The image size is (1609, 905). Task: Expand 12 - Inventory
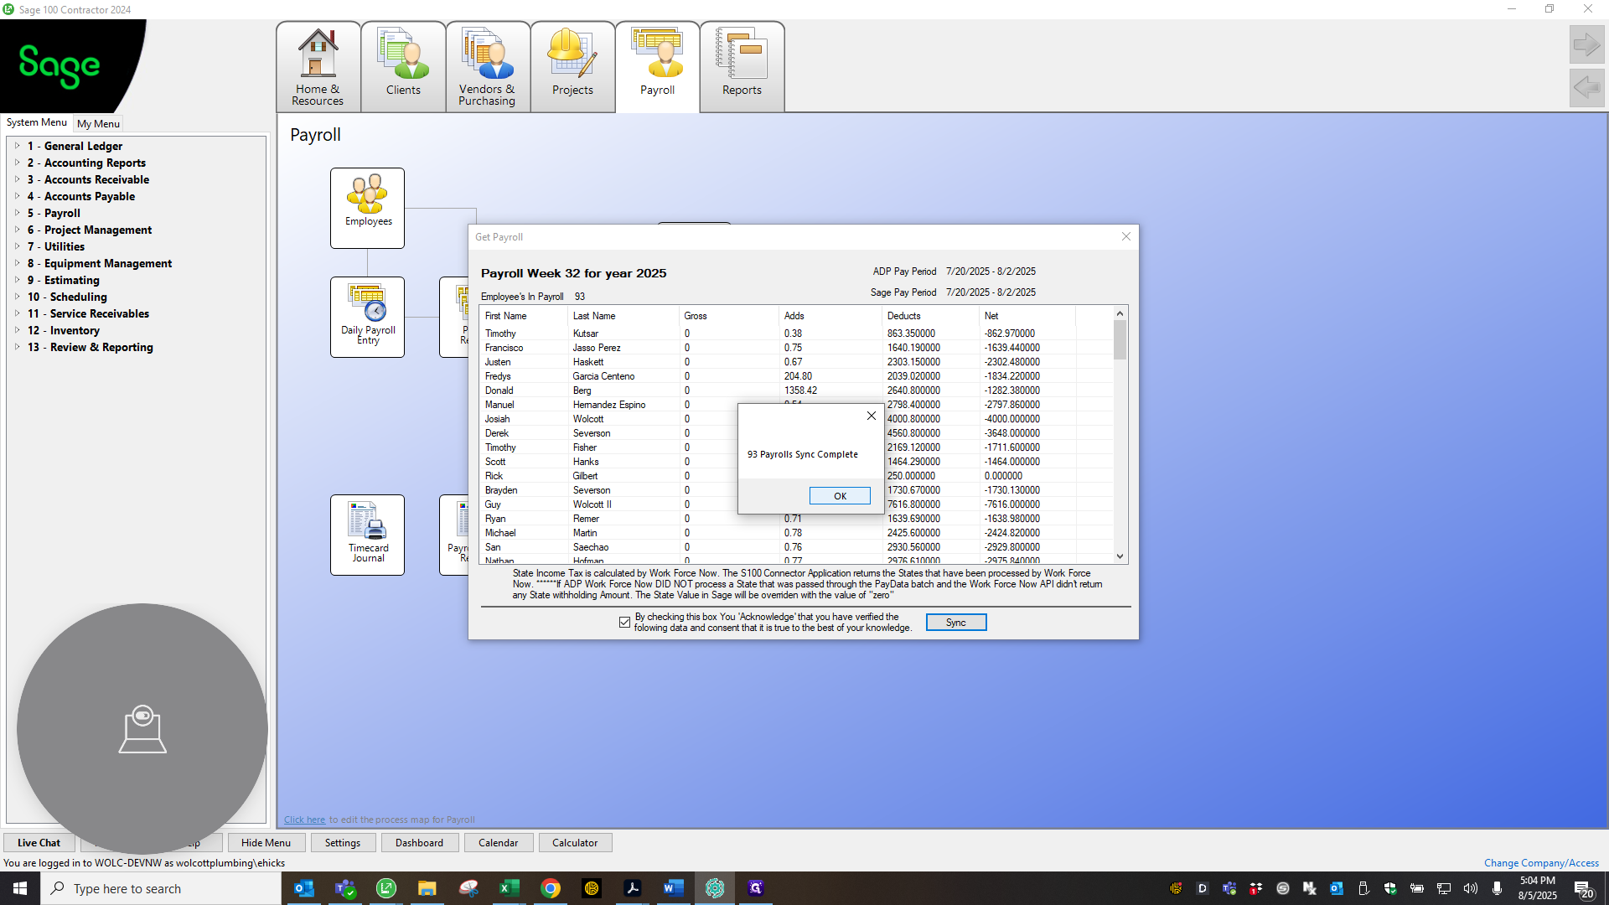[17, 330]
